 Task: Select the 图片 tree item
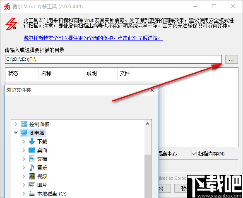coord(42,185)
